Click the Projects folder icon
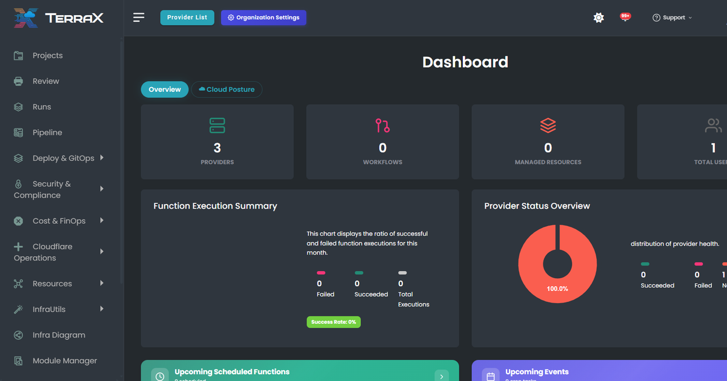Viewport: 727px width, 381px height. [19, 56]
